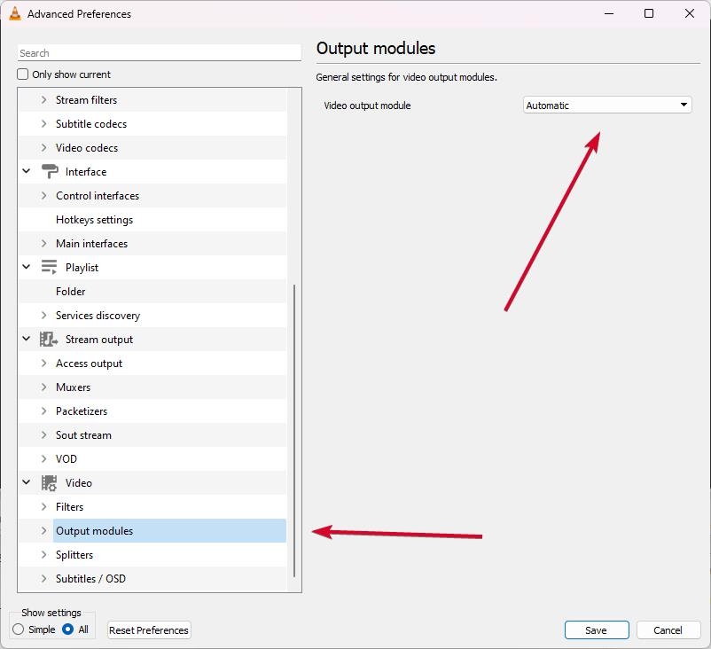This screenshot has width=711, height=649.
Task: Select Hotkeys settings in the tree
Action: 94,220
